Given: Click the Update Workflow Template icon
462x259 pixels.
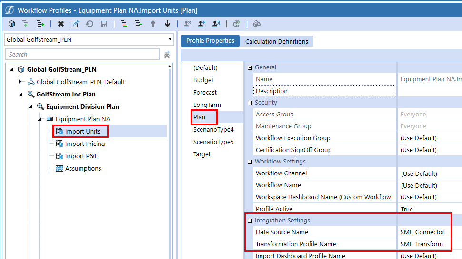Looking at the screenshot, I should [237, 24].
